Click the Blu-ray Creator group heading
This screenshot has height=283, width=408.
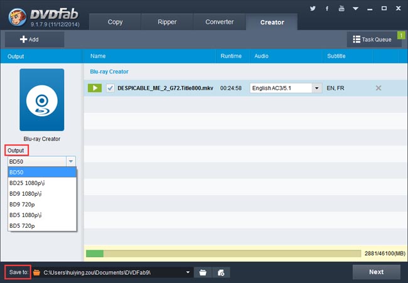click(x=109, y=72)
